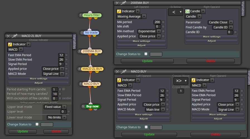Screen dimensions: 250x139
Task: Open Variables tab of 200EMA BUY panel
Action: pyautogui.click(x=243, y=9)
